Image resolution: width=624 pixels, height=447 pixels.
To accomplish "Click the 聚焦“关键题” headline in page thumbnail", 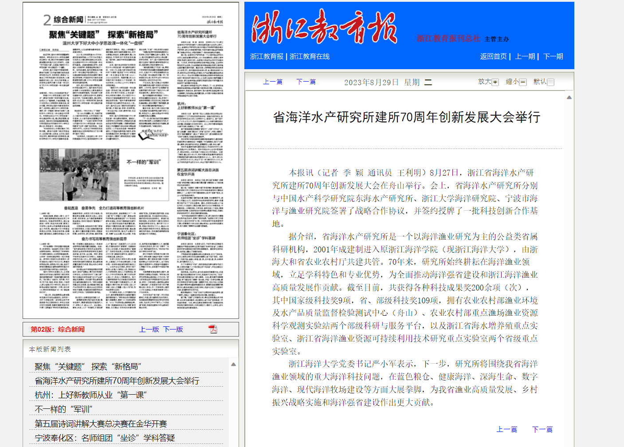I will 103,34.
